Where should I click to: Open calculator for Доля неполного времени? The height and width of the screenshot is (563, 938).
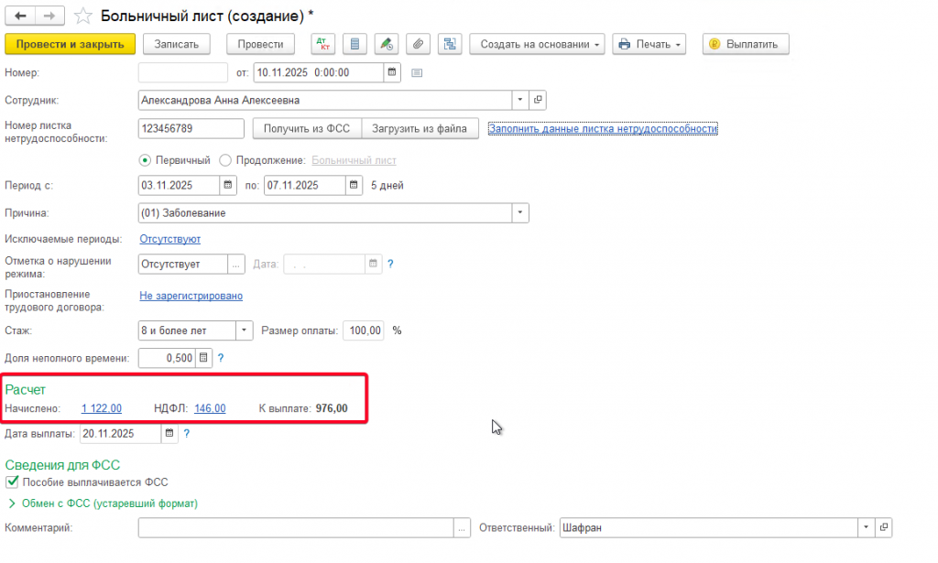click(x=203, y=358)
